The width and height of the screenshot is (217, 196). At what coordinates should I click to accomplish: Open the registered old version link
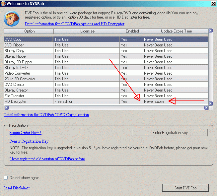pos(47,159)
